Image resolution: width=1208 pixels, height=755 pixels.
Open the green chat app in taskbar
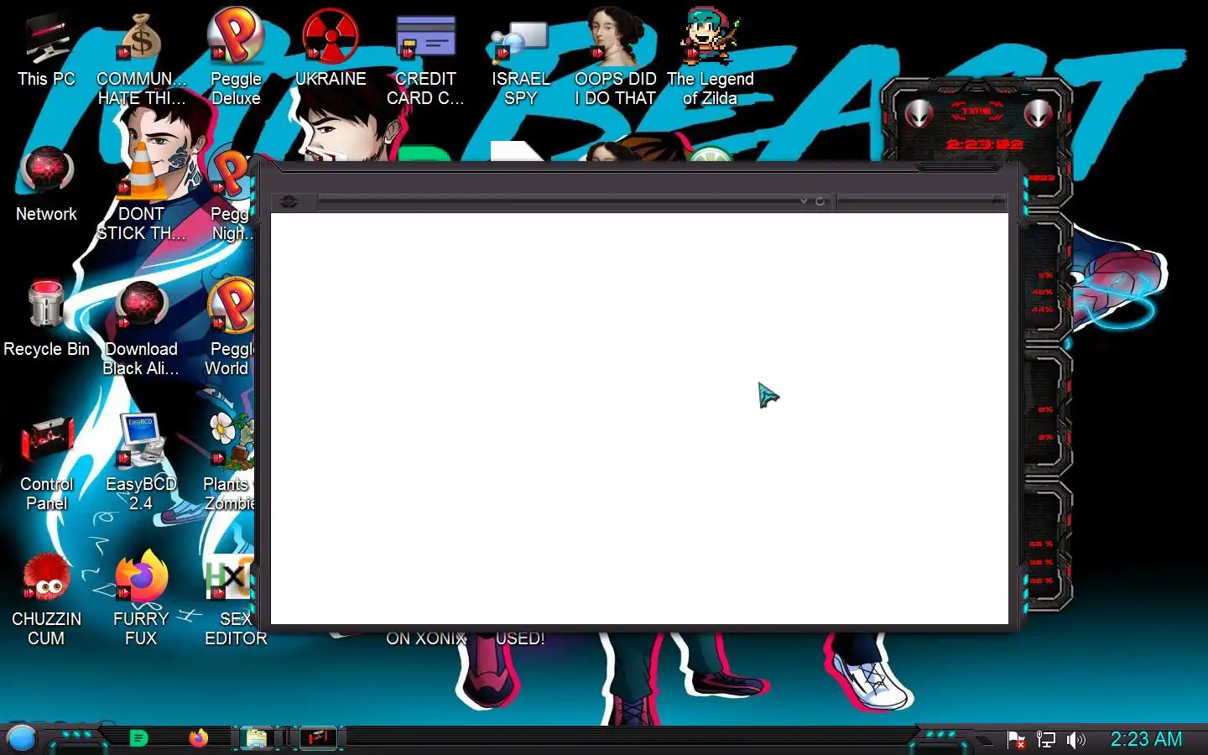click(x=139, y=738)
